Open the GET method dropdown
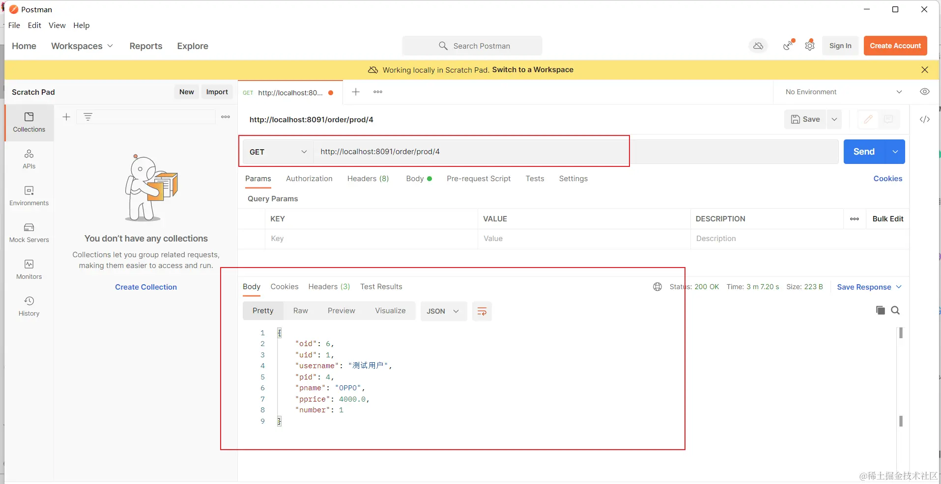 [x=278, y=152]
